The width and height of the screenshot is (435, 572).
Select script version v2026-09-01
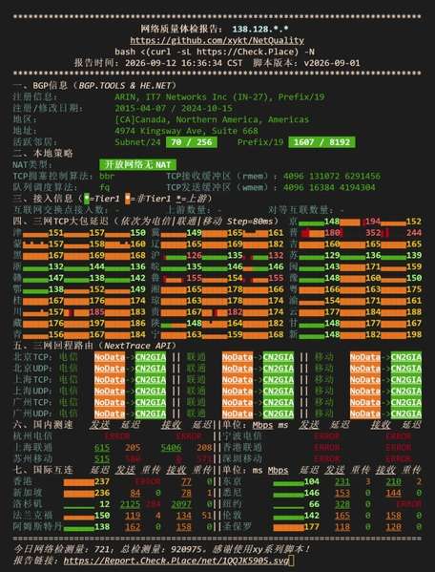[332, 63]
